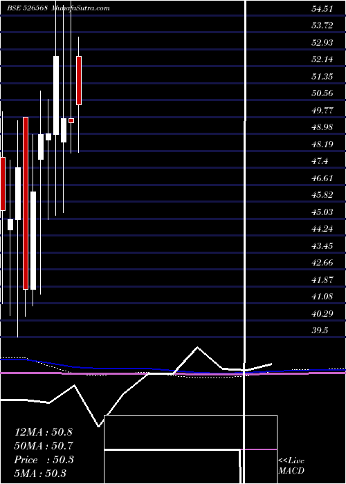This screenshot has height=484, width=346.
Task: Click the 52.93 price axis label
Action: click(322, 43)
